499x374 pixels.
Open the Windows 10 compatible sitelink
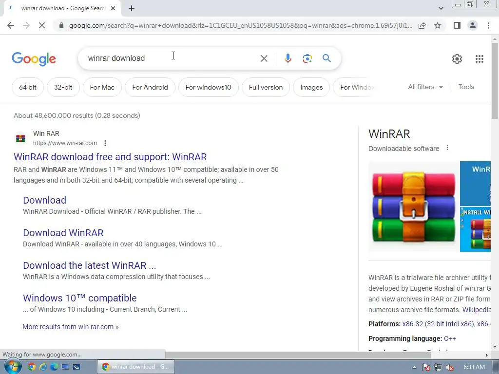click(80, 298)
